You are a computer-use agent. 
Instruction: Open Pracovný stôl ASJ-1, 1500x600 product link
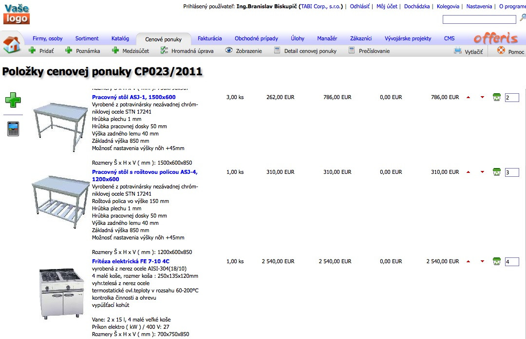tap(134, 97)
